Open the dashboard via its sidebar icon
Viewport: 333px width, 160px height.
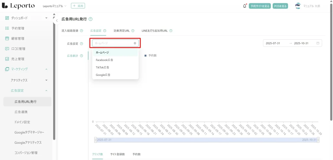coord(7,18)
